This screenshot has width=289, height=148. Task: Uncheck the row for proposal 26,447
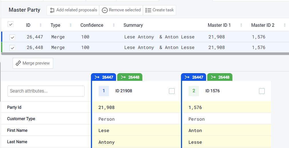click(x=12, y=37)
